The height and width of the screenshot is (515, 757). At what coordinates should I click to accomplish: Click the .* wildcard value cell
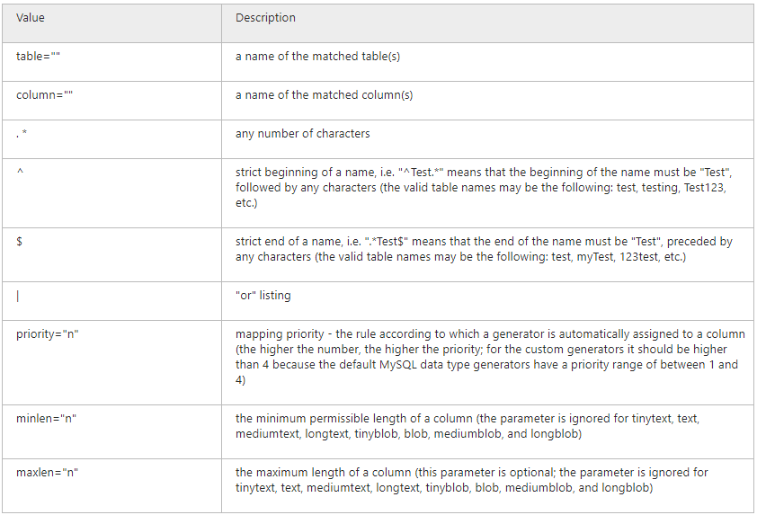point(111,139)
